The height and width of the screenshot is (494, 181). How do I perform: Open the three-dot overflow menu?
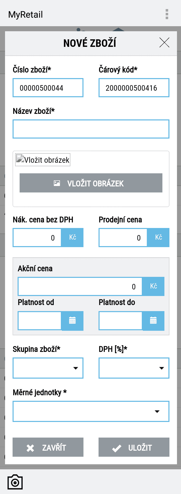tap(167, 14)
